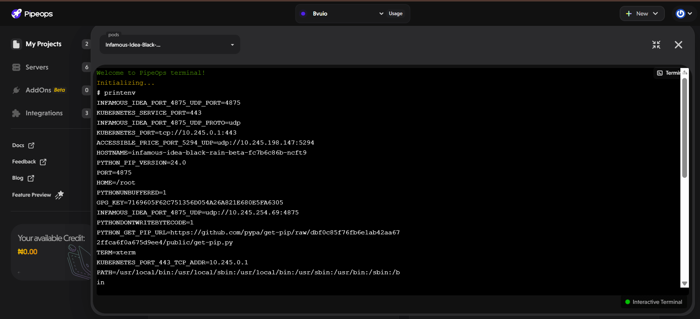Click the AddOns plug icon
This screenshot has width=700, height=319.
[16, 90]
